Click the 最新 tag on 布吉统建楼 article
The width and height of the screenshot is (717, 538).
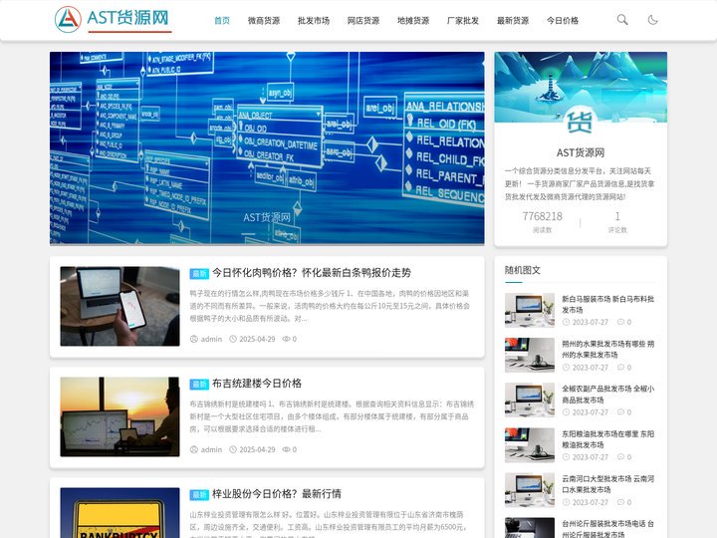(x=199, y=385)
